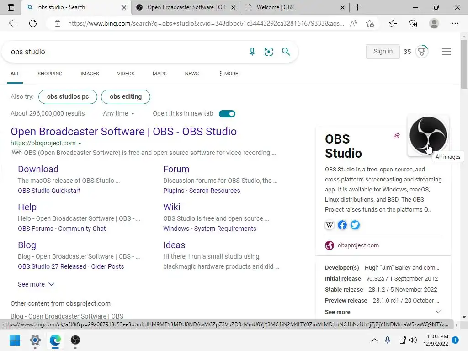This screenshot has height=351, width=468.
Task: Go back using the browser back arrow
Action: click(12, 23)
